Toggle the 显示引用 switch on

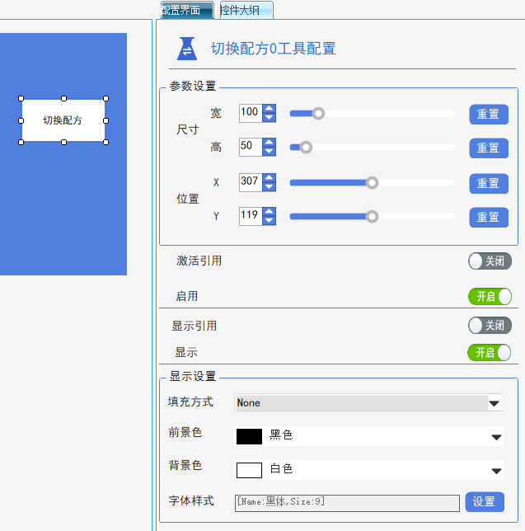490,326
